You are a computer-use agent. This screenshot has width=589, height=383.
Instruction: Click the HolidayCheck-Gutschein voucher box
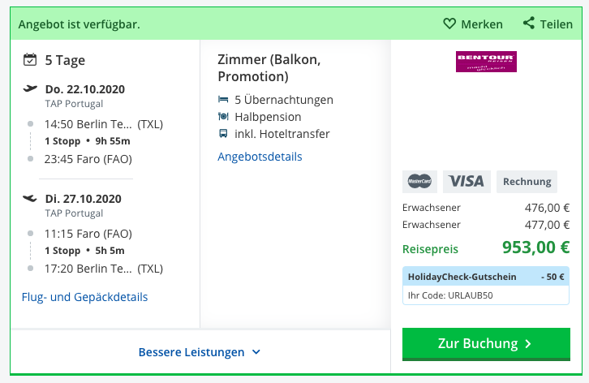(x=486, y=286)
